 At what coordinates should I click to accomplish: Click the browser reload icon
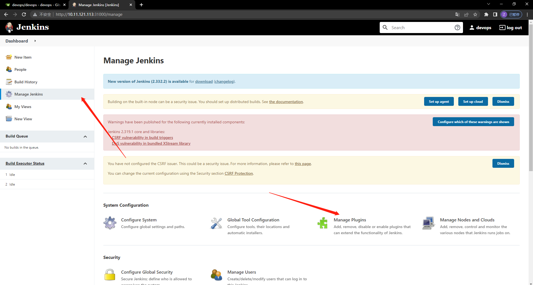[x=24, y=14]
